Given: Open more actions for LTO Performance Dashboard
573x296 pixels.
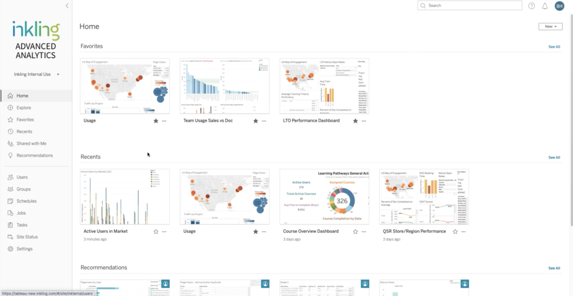Looking at the screenshot, I should tap(363, 121).
